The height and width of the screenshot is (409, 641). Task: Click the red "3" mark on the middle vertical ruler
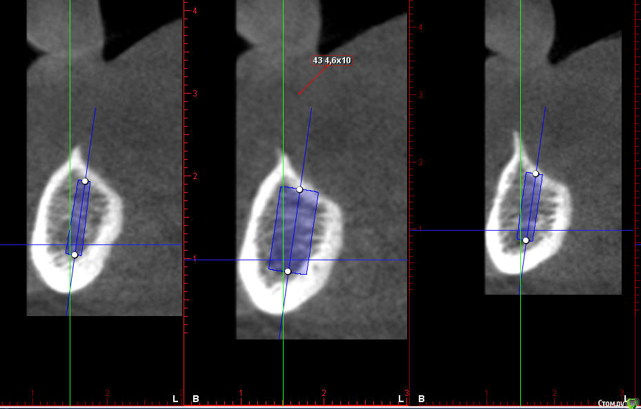pos(195,93)
